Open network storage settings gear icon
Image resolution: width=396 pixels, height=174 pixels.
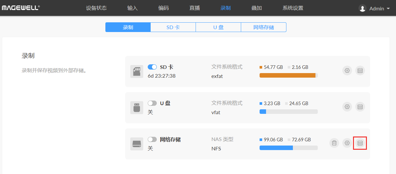point(347,143)
